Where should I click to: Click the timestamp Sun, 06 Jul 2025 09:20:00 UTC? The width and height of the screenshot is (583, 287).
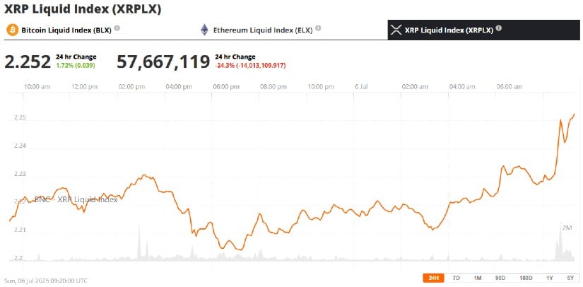coord(46,281)
